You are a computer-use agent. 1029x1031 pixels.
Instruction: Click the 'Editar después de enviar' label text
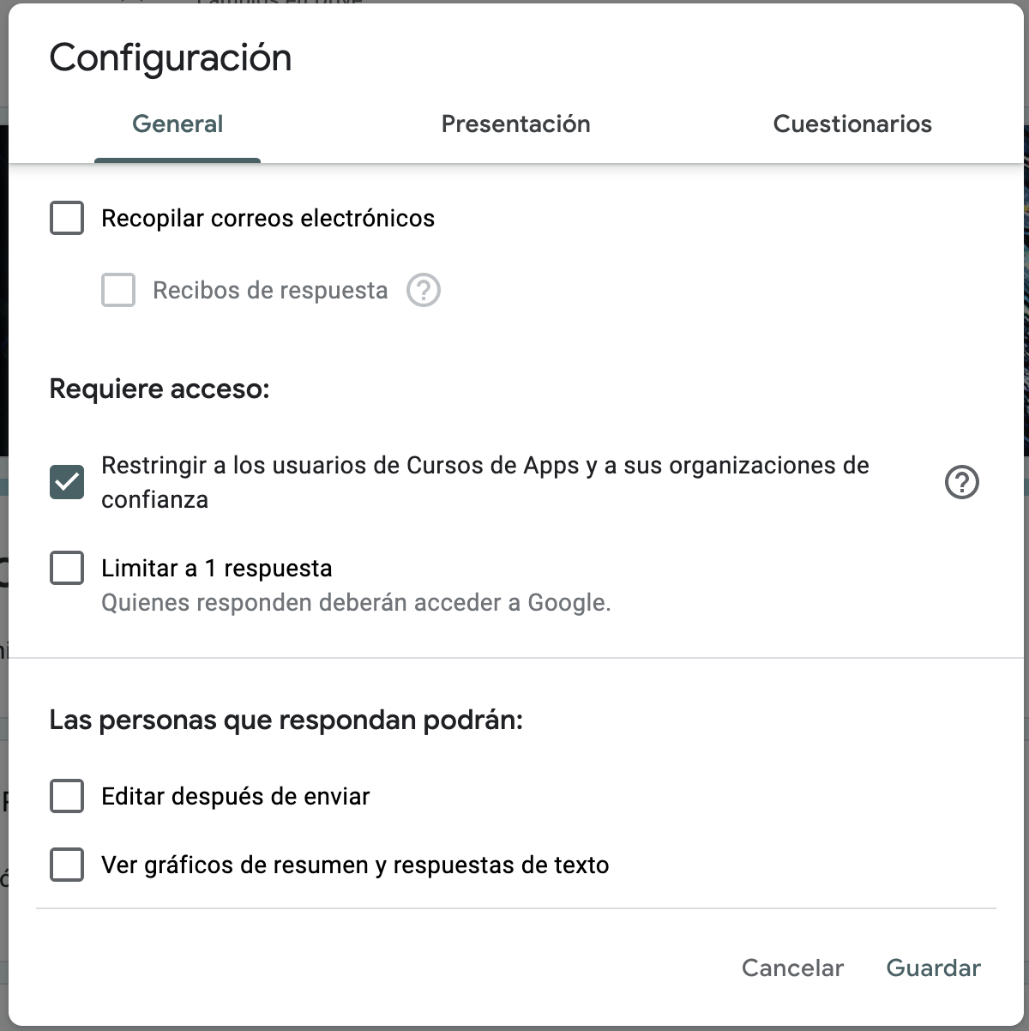236,797
